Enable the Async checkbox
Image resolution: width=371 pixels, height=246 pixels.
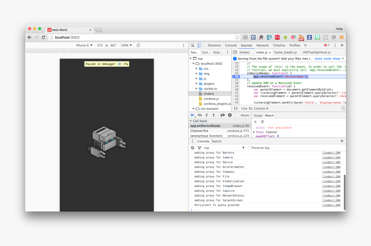(238, 115)
